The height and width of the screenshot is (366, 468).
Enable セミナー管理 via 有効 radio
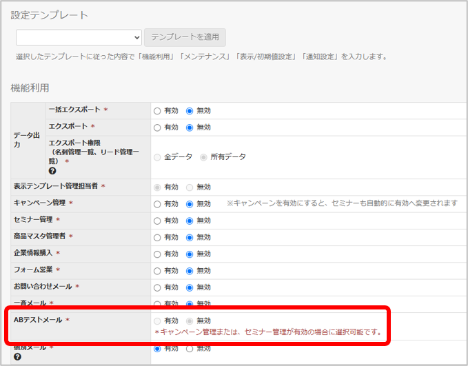157,221
